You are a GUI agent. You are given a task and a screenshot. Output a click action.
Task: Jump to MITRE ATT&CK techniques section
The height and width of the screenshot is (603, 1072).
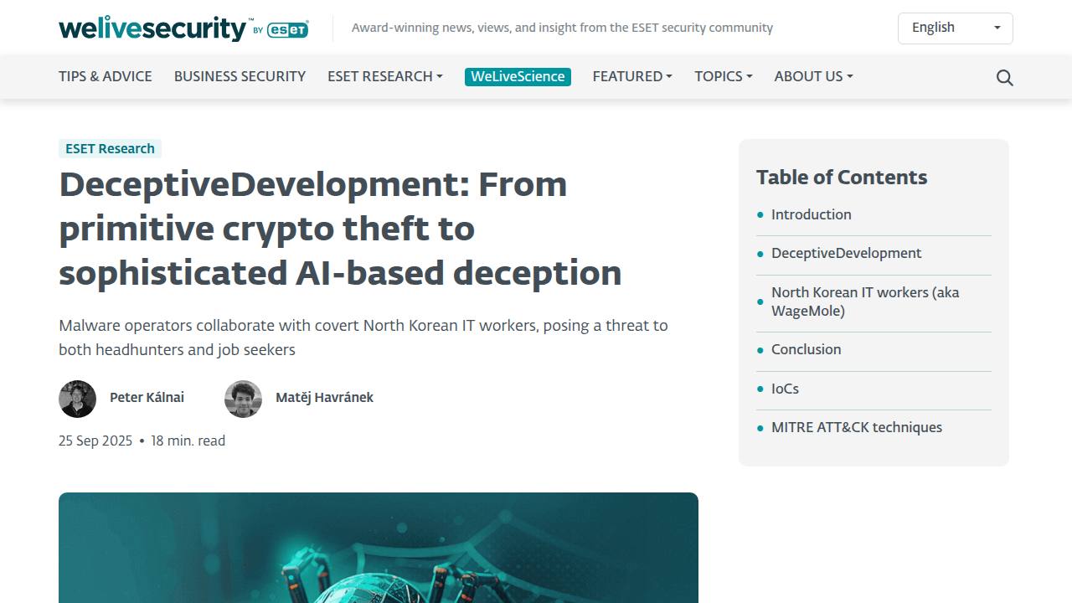click(x=856, y=427)
